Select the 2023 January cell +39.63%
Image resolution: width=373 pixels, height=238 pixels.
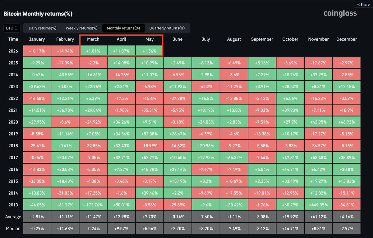tap(37, 86)
